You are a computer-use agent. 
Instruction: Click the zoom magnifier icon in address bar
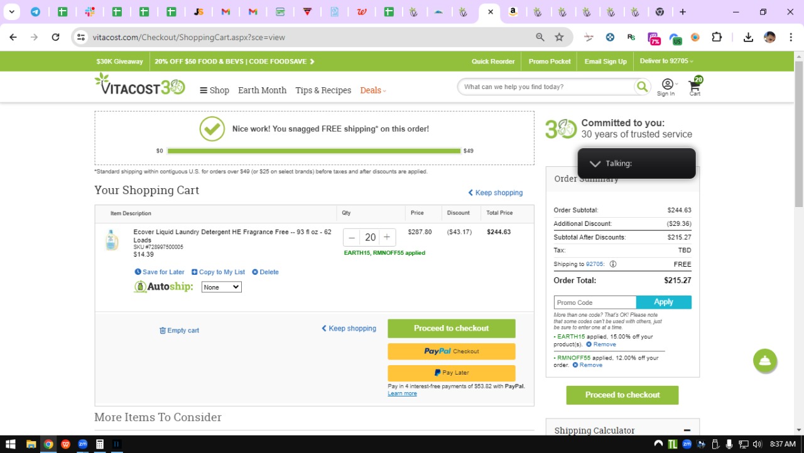(x=540, y=37)
